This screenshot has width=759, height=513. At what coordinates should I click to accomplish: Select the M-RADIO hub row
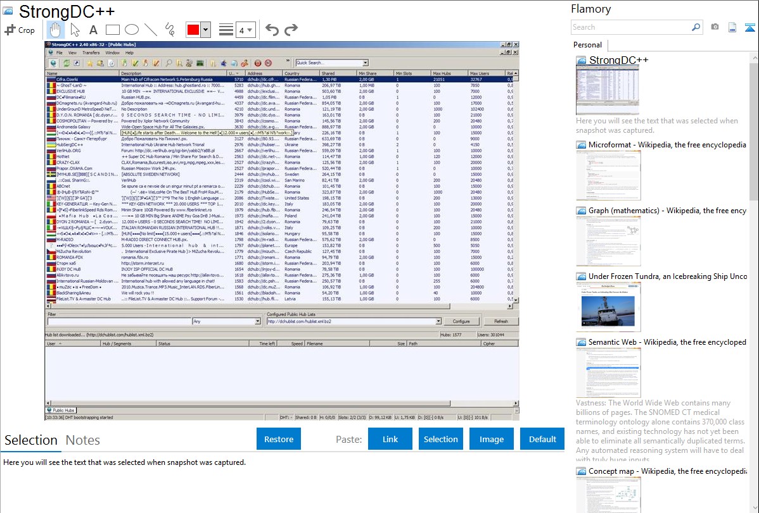point(279,239)
